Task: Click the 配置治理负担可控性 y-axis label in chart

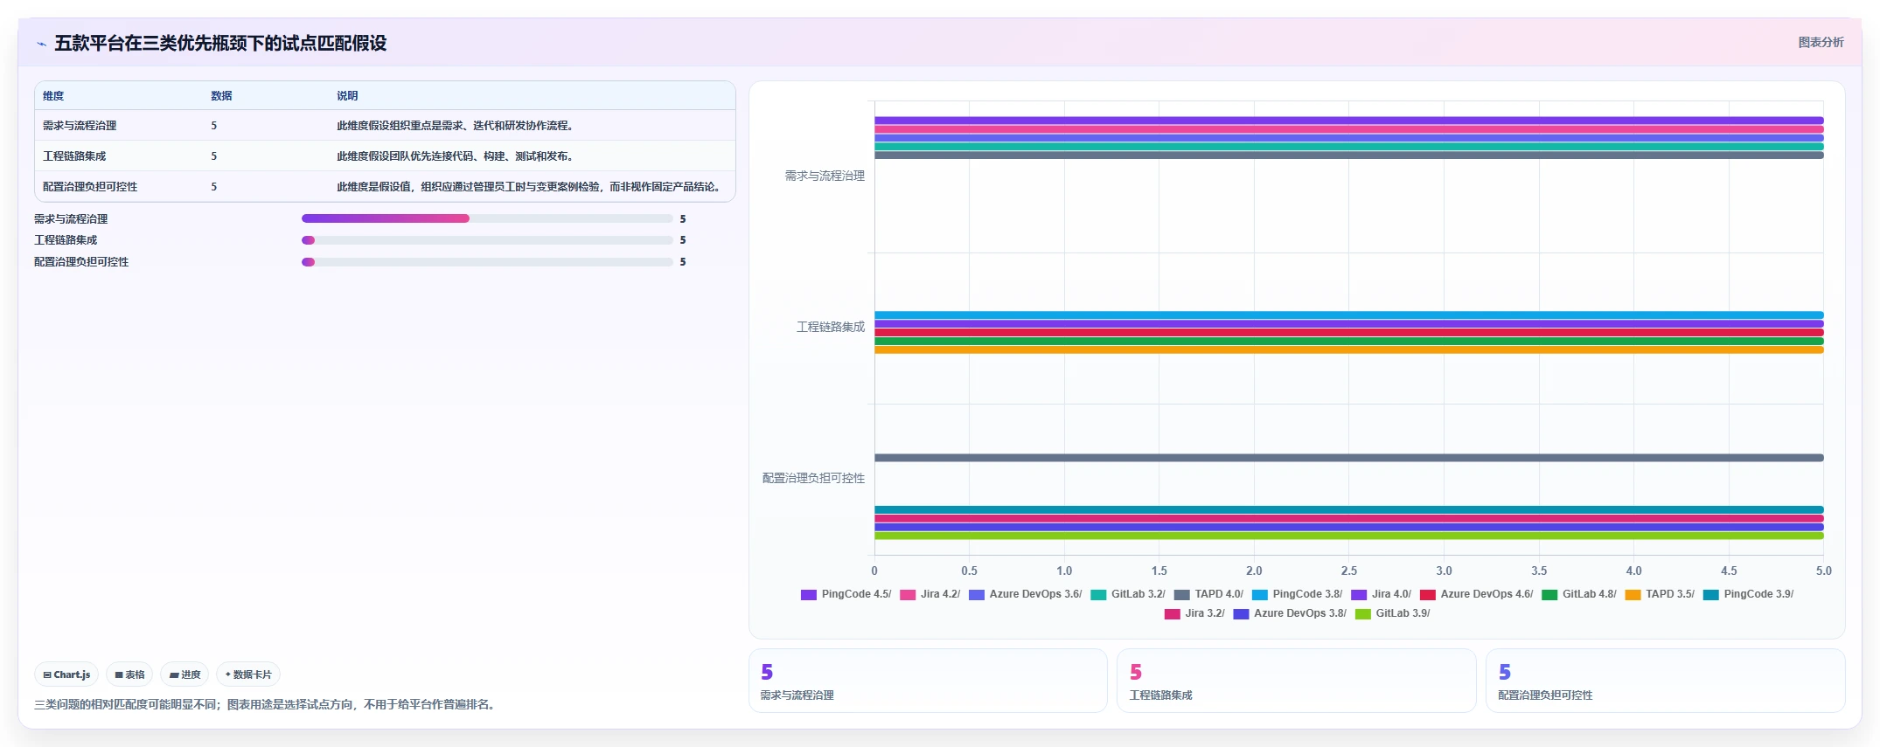Action: pos(813,478)
